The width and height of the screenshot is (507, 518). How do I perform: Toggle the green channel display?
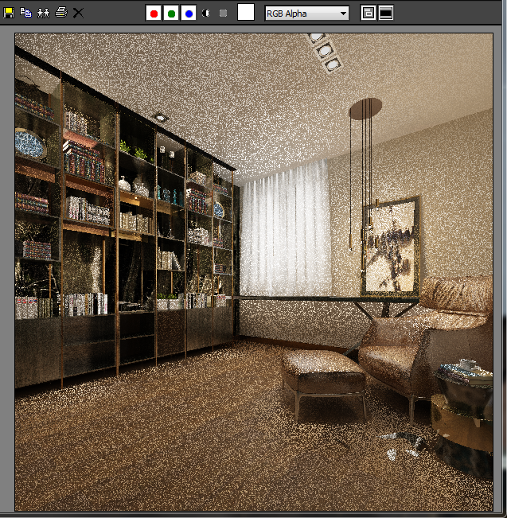click(171, 14)
